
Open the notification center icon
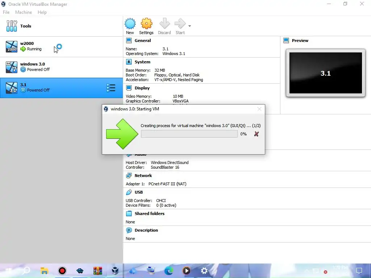(x=359, y=271)
